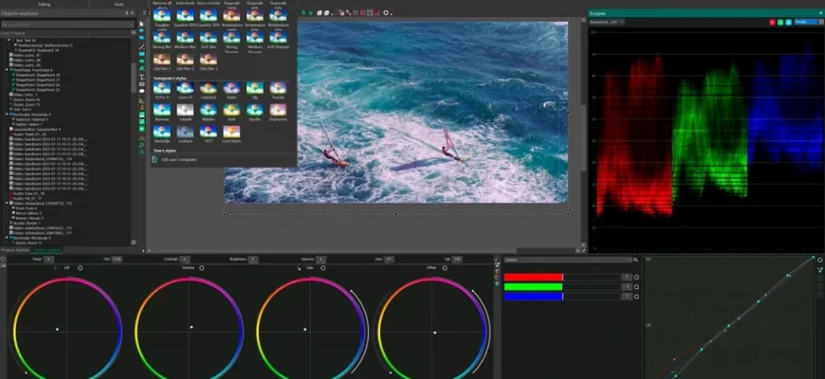This screenshot has width=825, height=379.
Task: Reset the Gamma color wheel
Action: (x=202, y=267)
